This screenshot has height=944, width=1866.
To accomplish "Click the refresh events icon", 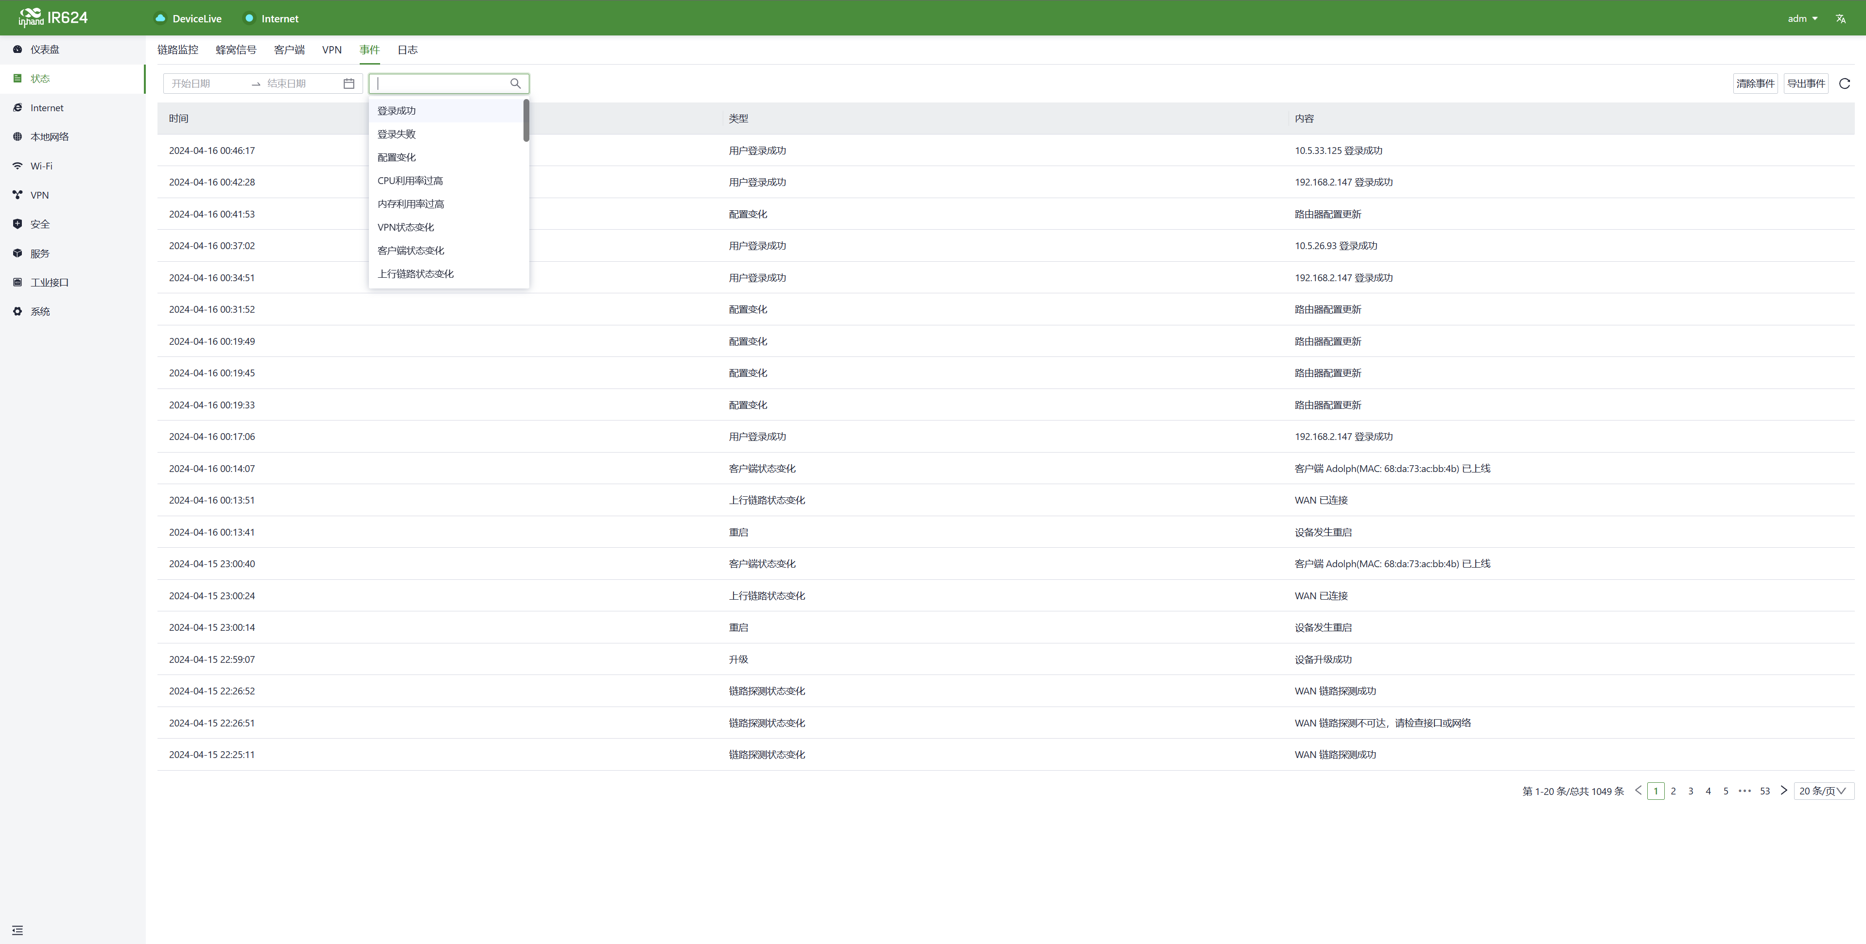I will (x=1844, y=83).
